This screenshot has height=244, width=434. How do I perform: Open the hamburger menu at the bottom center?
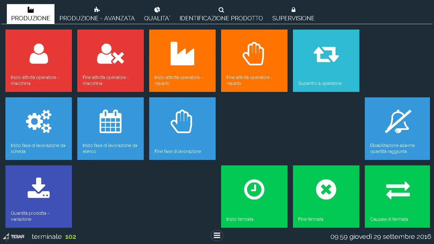point(217,236)
